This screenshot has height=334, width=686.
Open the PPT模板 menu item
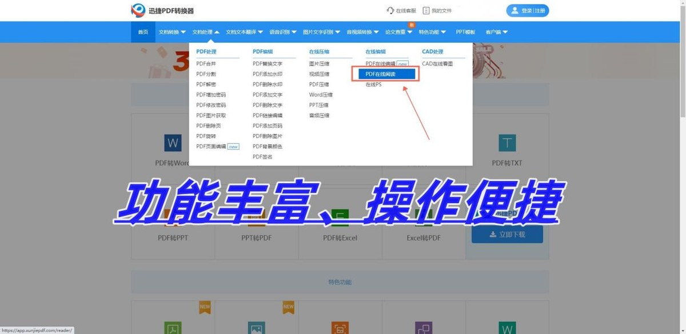[x=464, y=31]
